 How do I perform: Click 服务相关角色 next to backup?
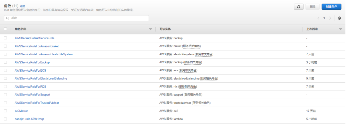click(193, 62)
